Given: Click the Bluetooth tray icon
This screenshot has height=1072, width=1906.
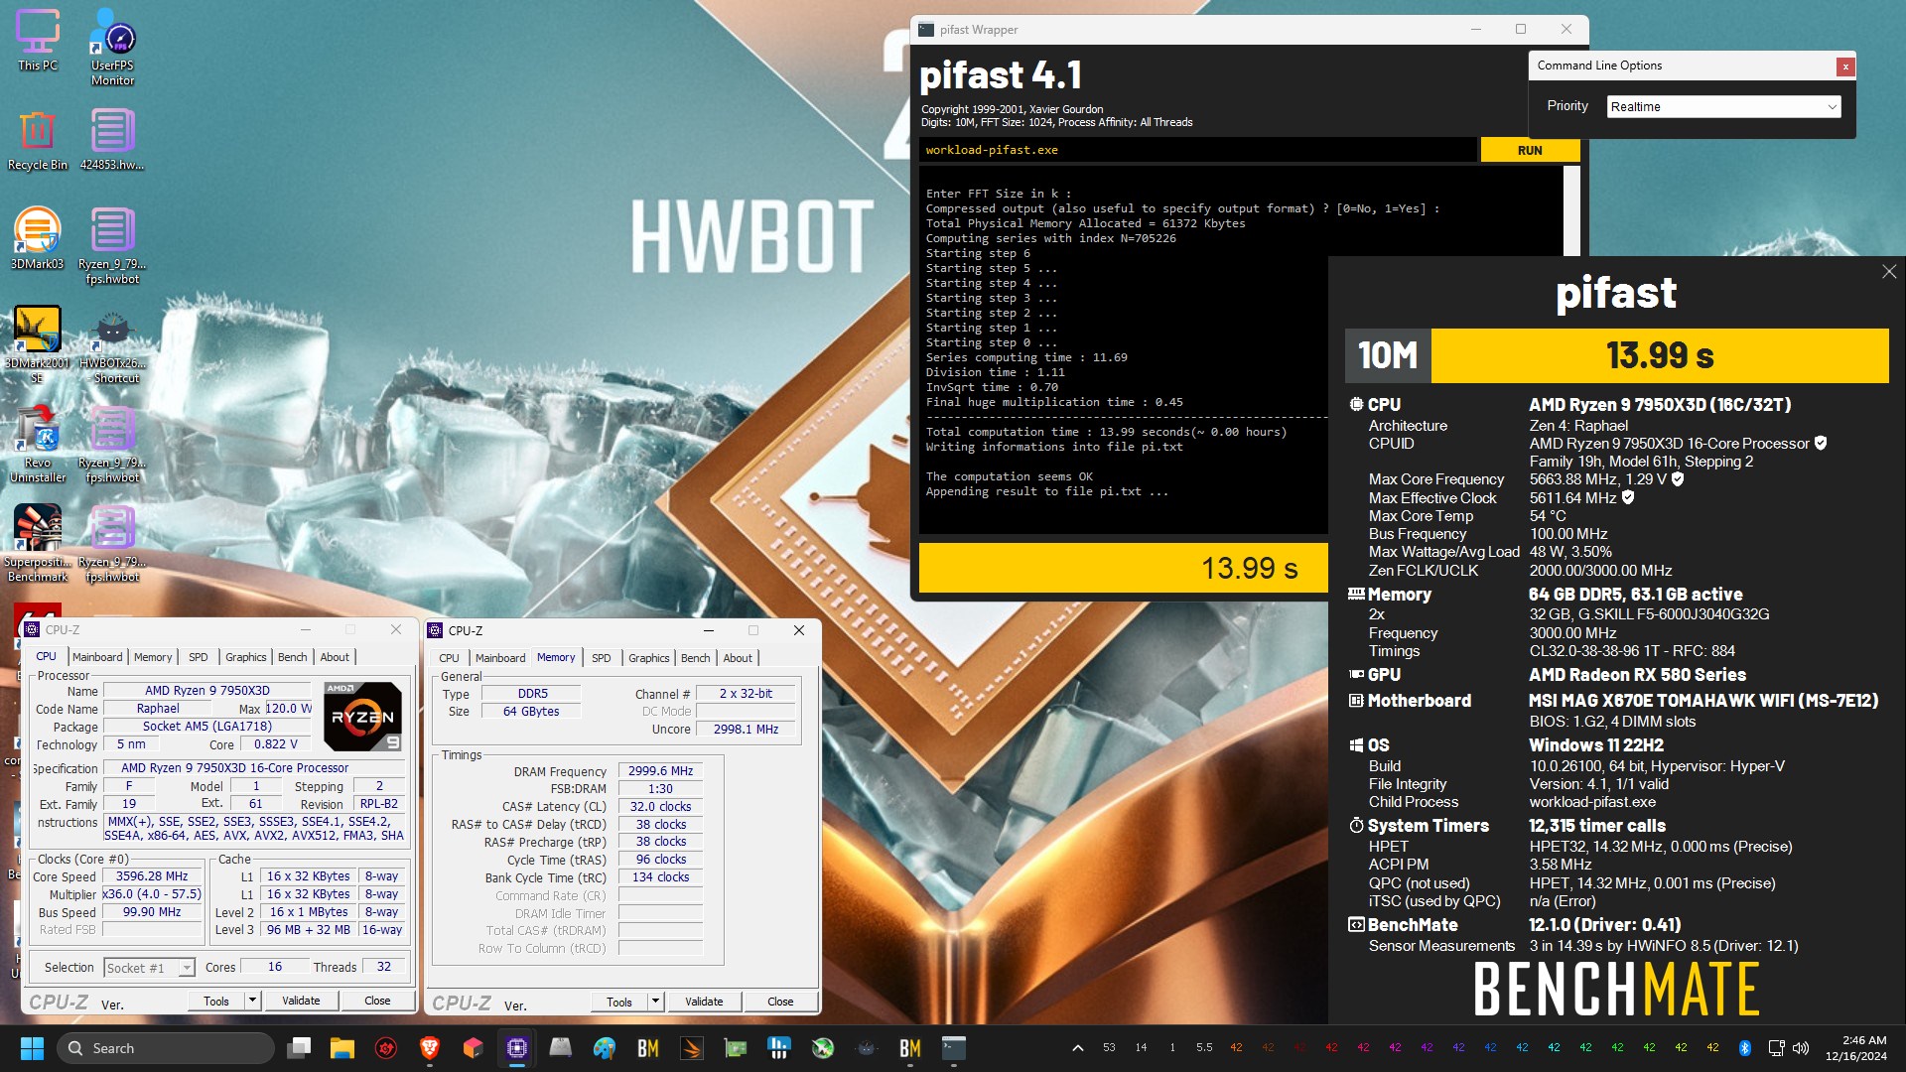Looking at the screenshot, I should [1744, 1048].
